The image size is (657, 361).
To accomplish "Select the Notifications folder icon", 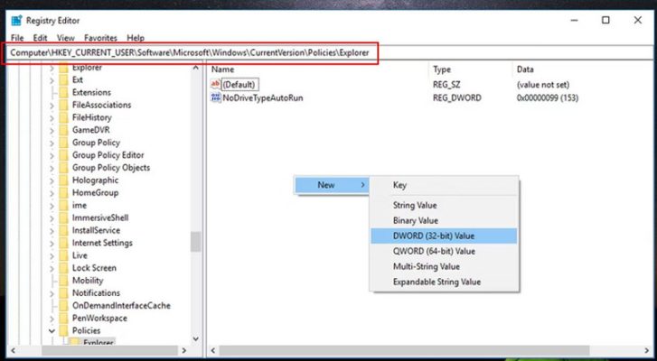I will click(x=63, y=293).
